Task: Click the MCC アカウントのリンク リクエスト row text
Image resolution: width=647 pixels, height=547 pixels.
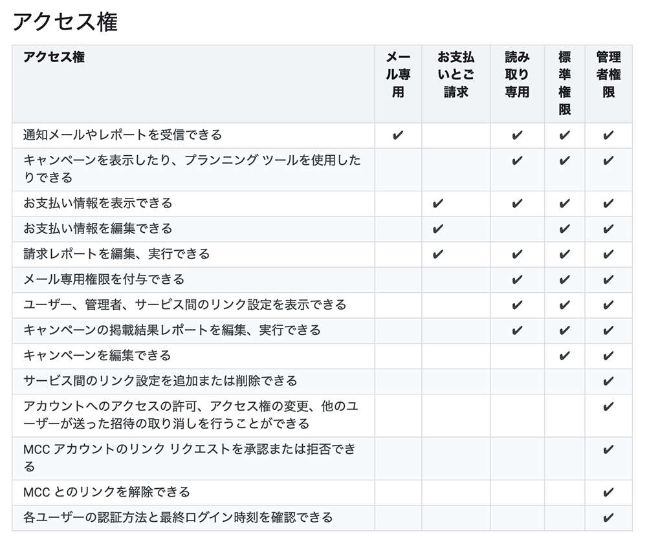Action: 190,458
